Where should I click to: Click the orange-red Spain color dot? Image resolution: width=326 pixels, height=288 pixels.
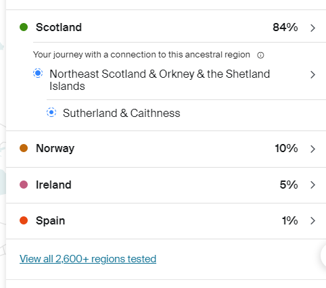click(24, 220)
